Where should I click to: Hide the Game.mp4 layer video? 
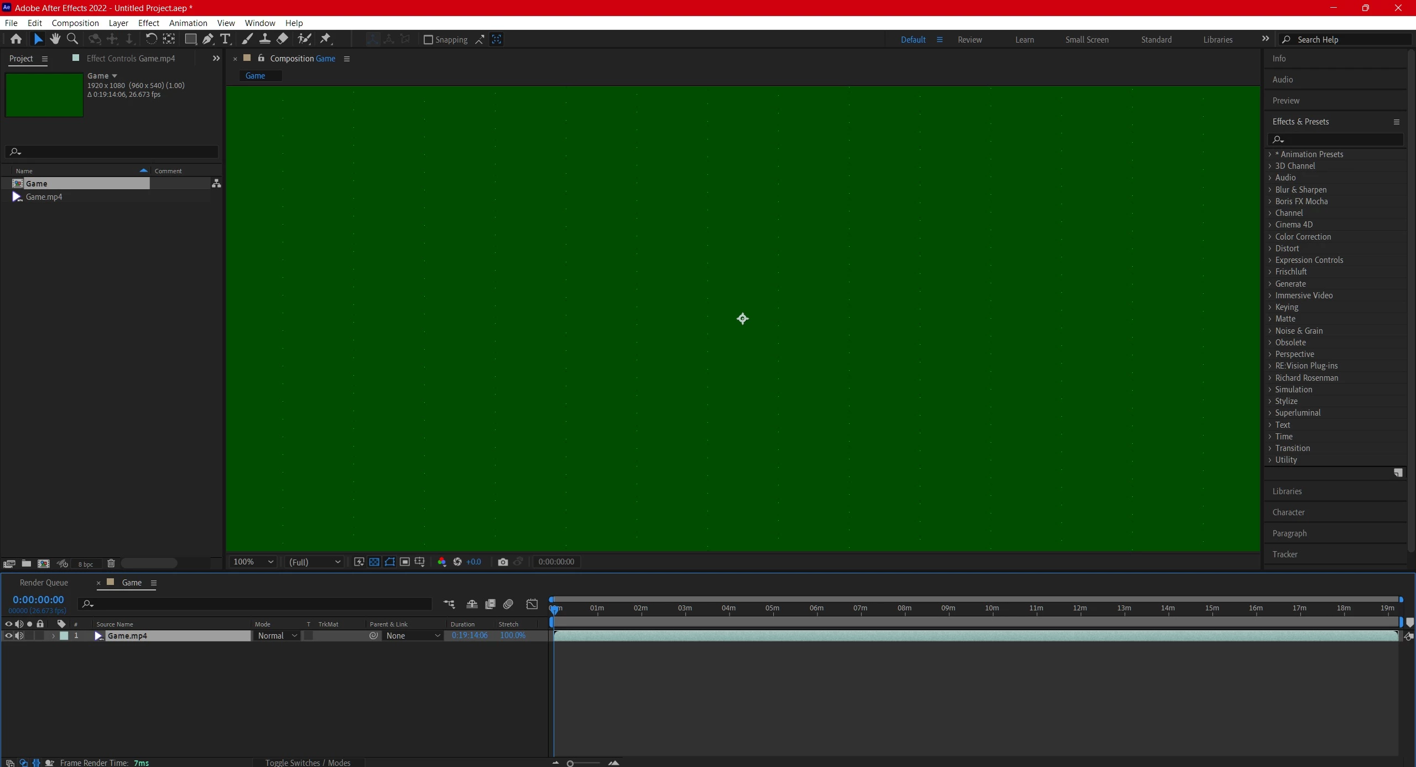pos(8,636)
